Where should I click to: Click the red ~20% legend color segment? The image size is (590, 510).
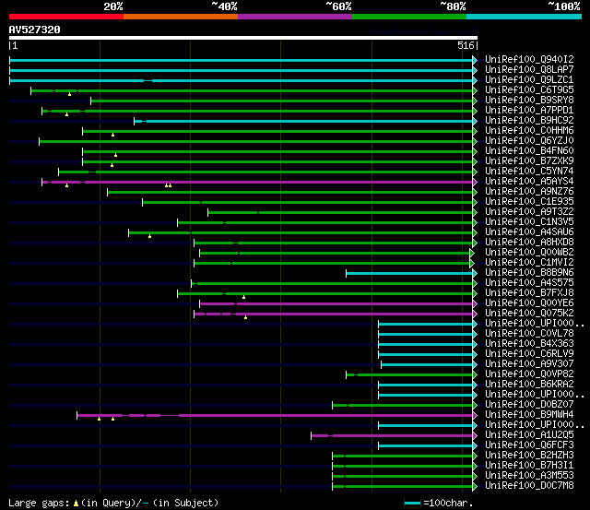66,17
